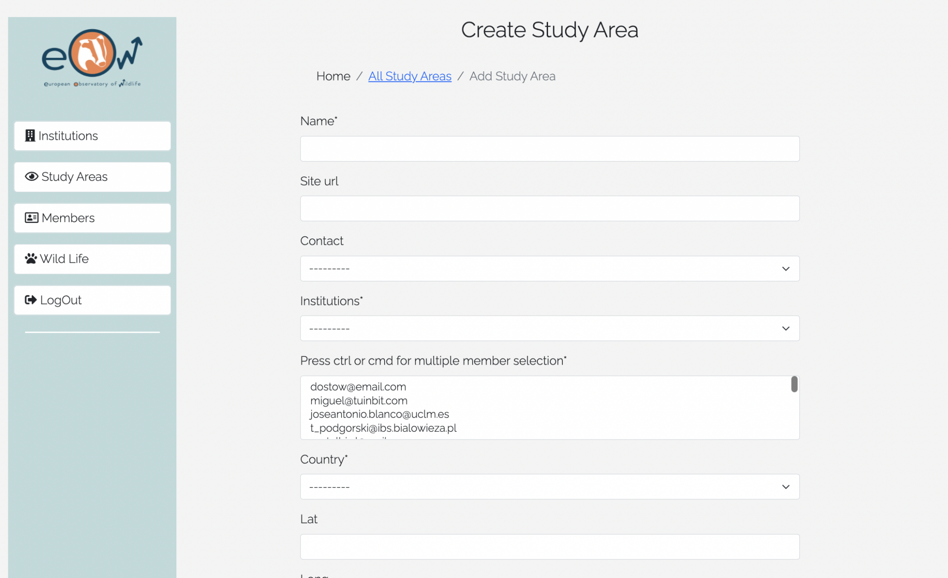948x578 pixels.
Task: Expand the Country select box
Action: (x=549, y=486)
